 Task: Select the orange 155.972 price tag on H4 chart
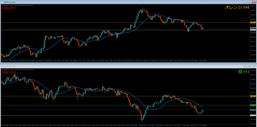253,22
